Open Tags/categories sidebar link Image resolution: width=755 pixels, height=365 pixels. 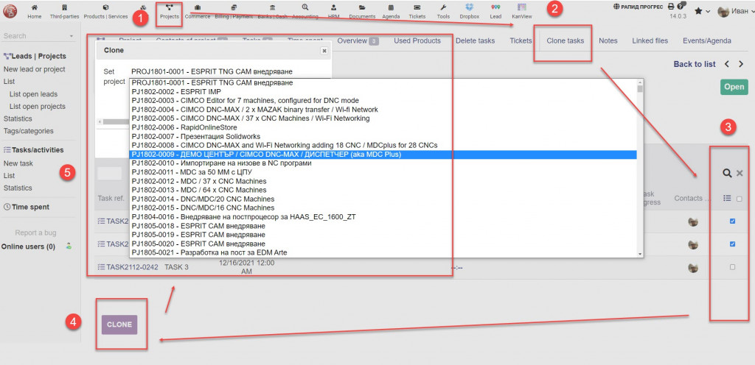point(29,131)
